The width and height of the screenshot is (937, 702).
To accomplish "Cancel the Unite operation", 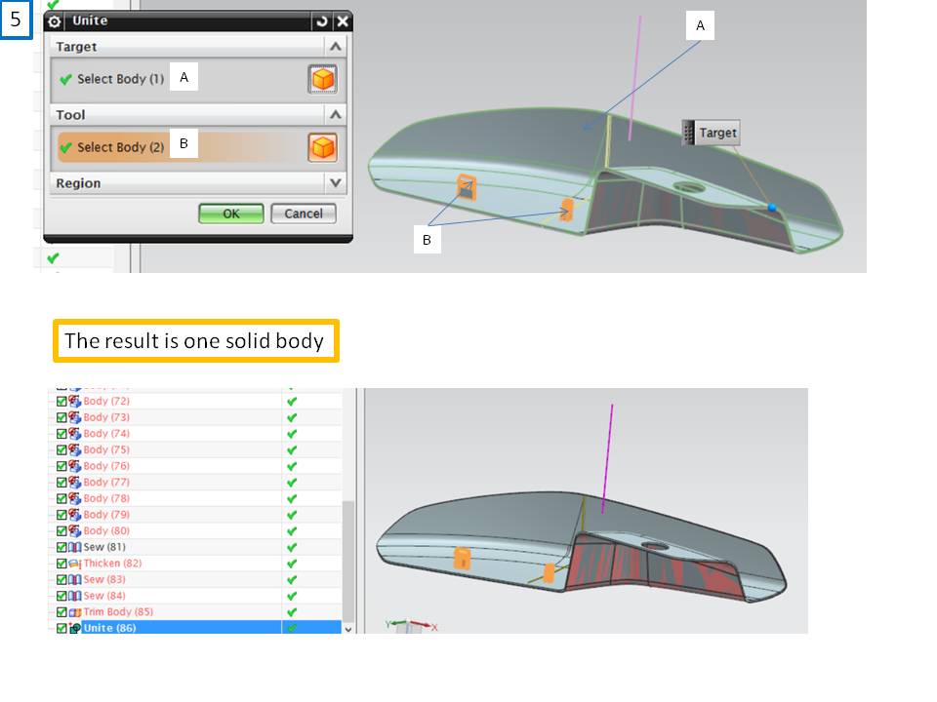I will click(x=303, y=214).
